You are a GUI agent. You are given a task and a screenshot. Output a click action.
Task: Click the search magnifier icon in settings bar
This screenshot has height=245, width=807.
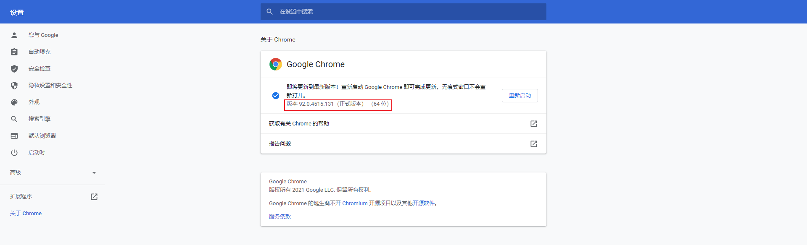pyautogui.click(x=270, y=12)
